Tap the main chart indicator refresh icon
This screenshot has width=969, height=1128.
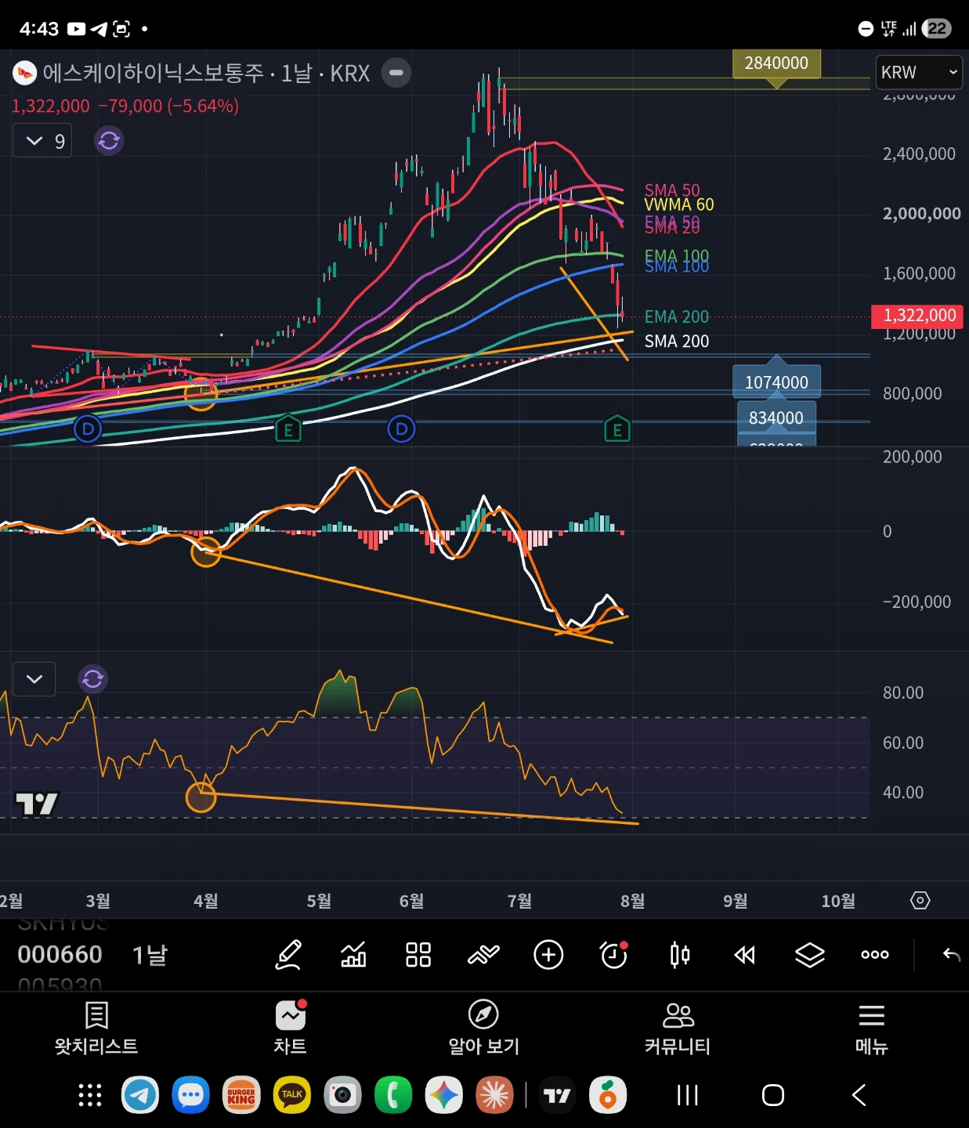[x=109, y=140]
